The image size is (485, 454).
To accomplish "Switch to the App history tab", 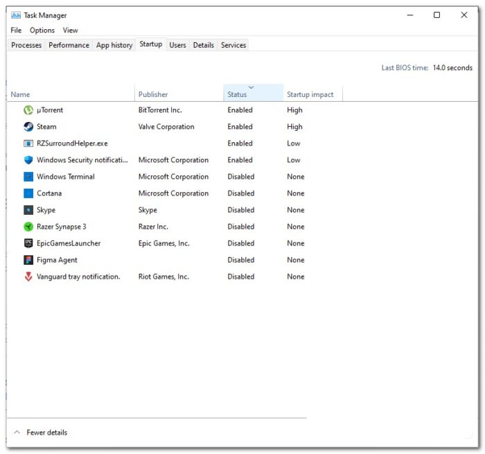I will (114, 45).
